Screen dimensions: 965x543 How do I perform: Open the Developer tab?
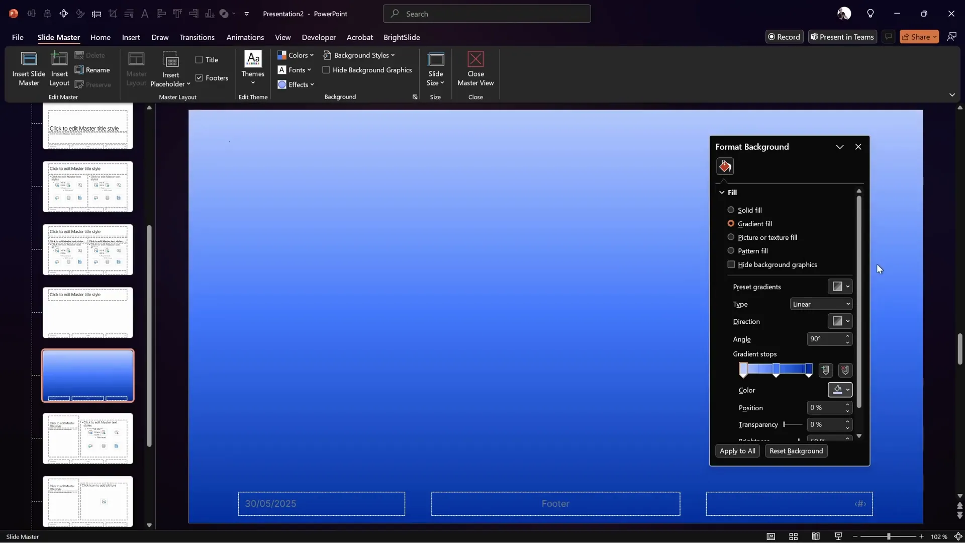pyautogui.click(x=318, y=37)
